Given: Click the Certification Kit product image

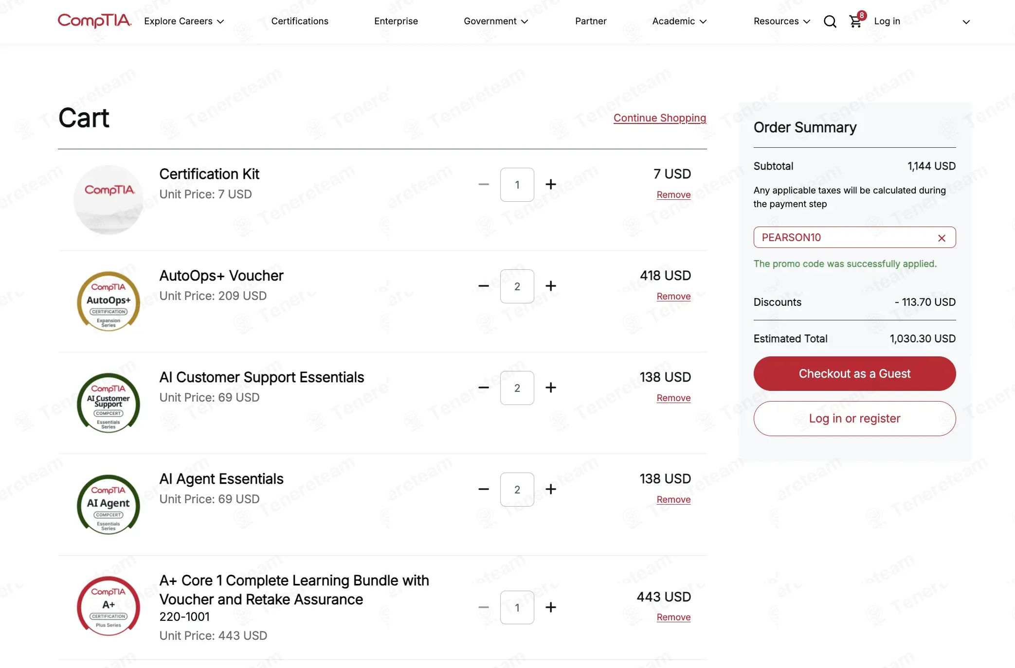Looking at the screenshot, I should 109,199.
